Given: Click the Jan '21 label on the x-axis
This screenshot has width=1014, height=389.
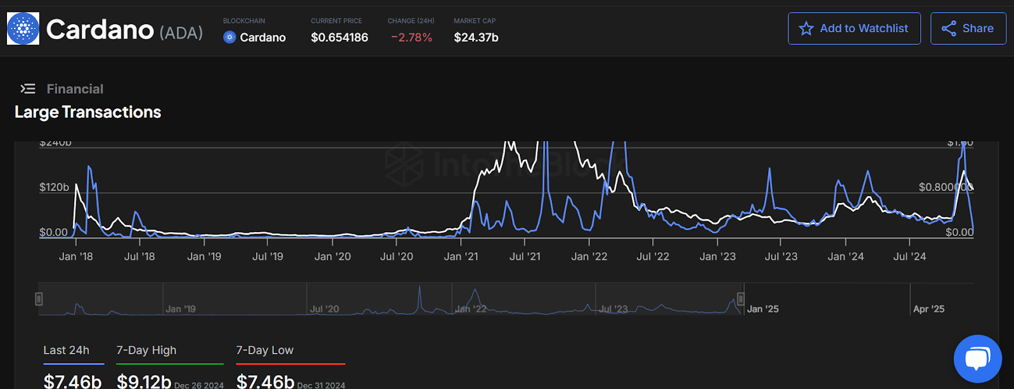Looking at the screenshot, I should pos(461,256).
